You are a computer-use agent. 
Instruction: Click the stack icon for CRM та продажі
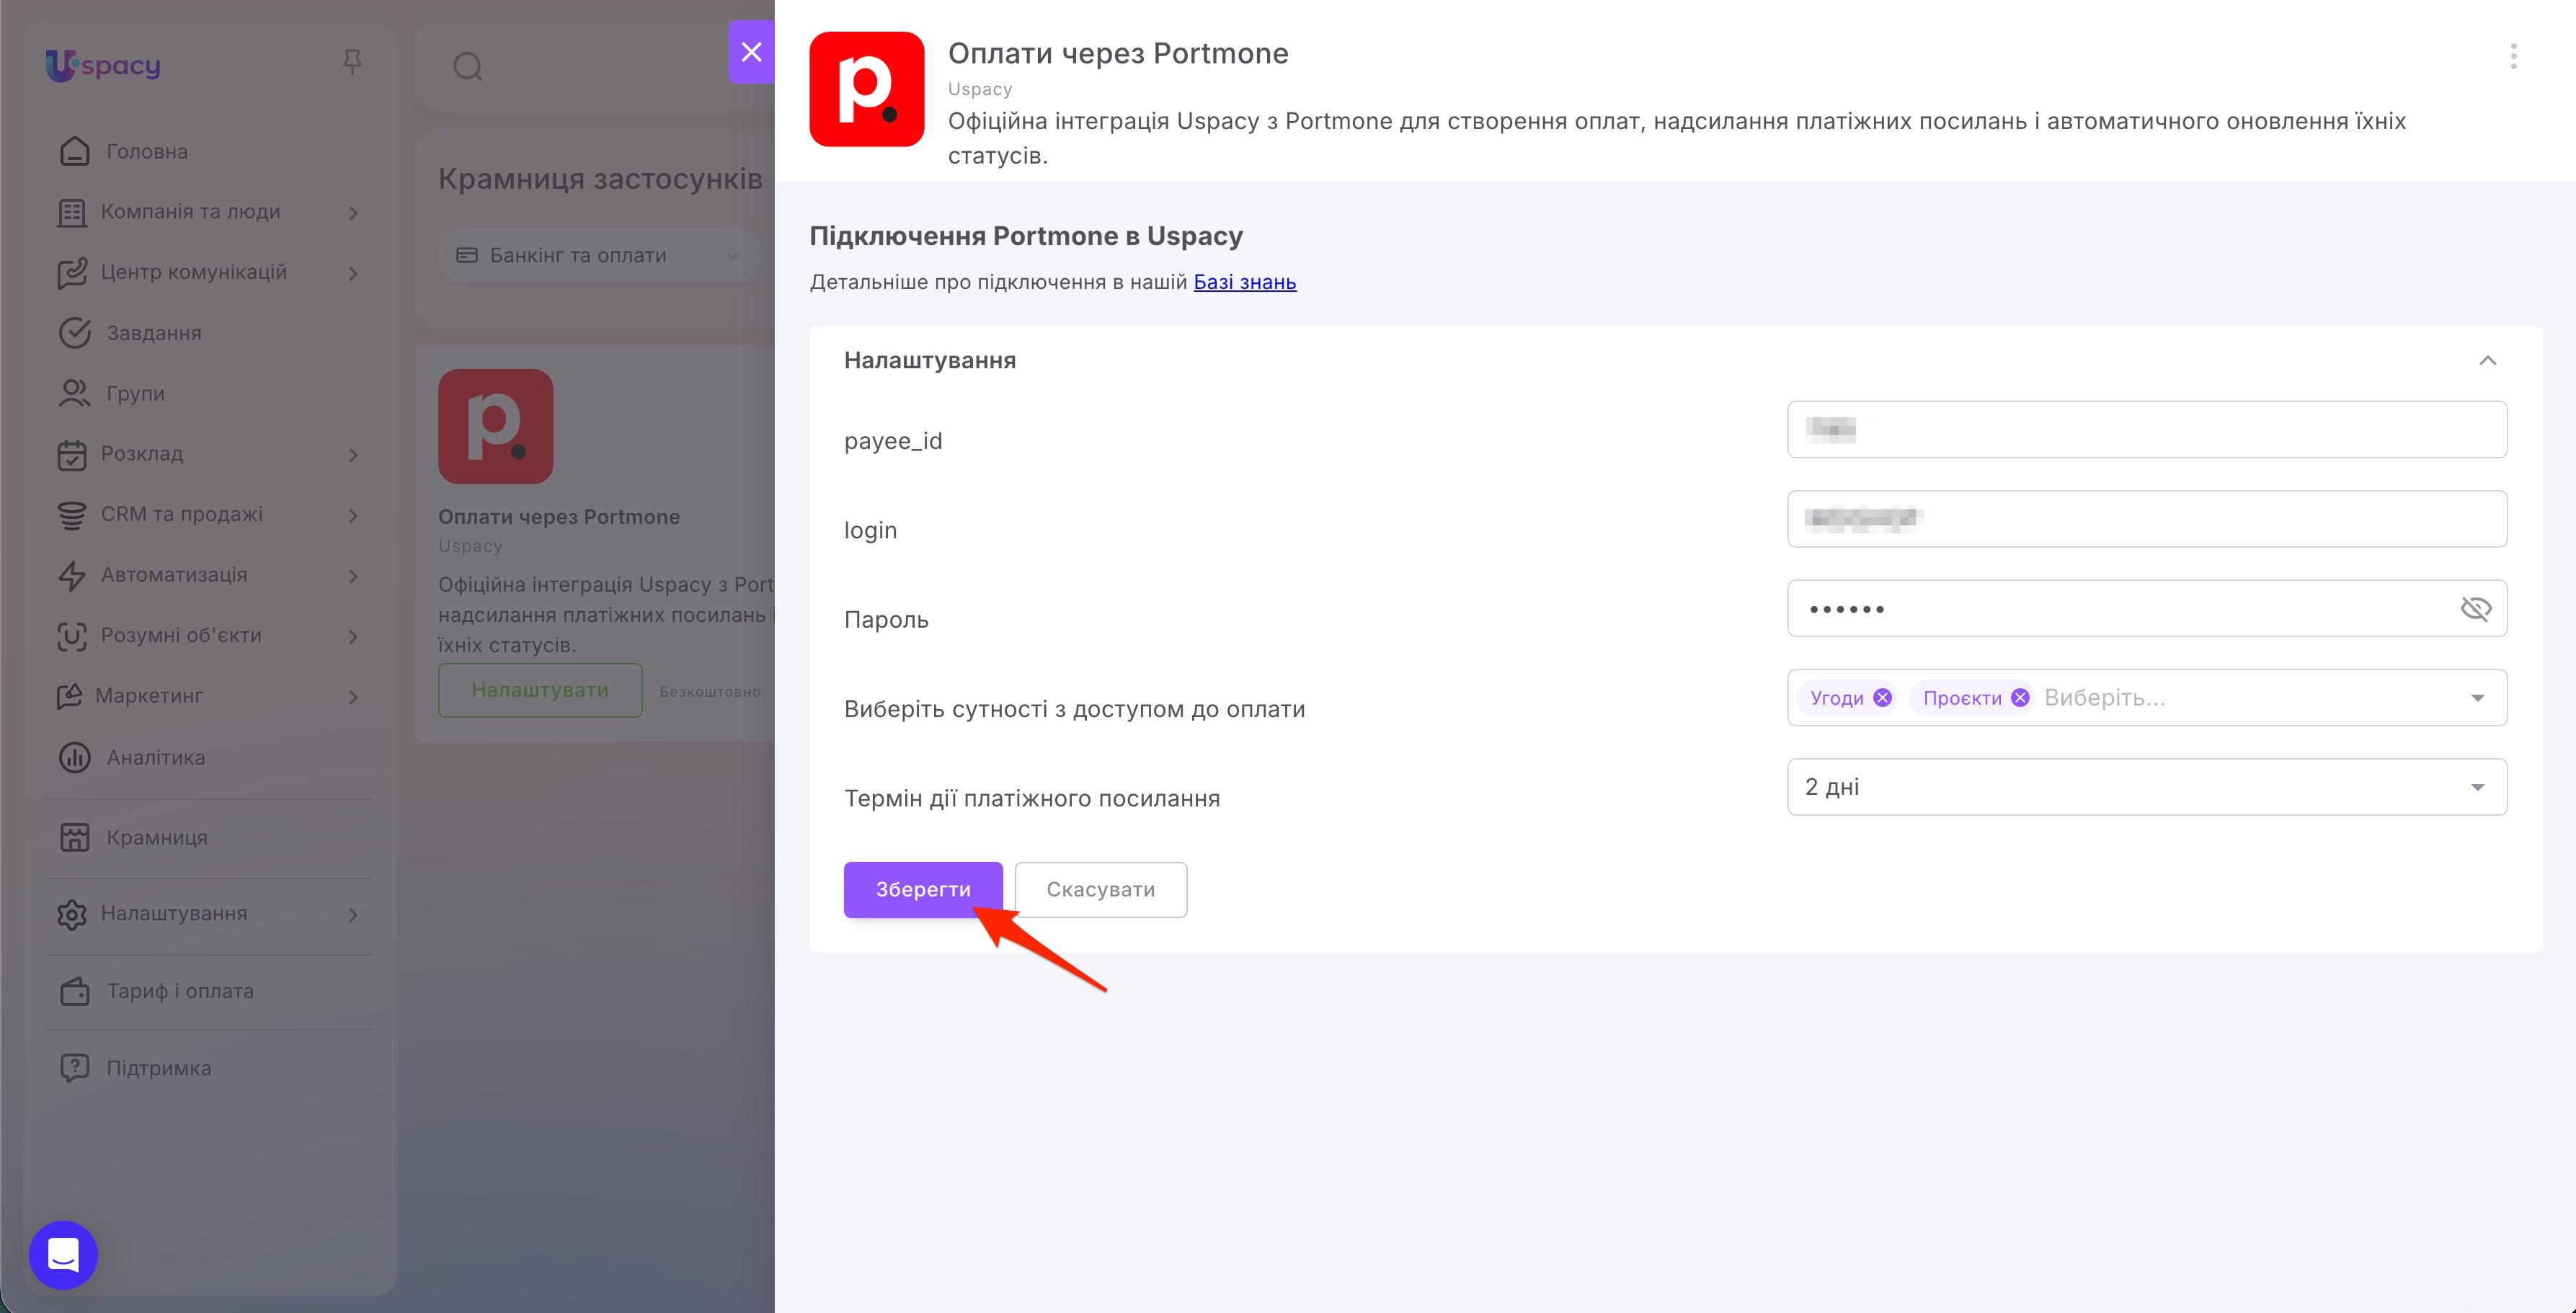coord(72,515)
